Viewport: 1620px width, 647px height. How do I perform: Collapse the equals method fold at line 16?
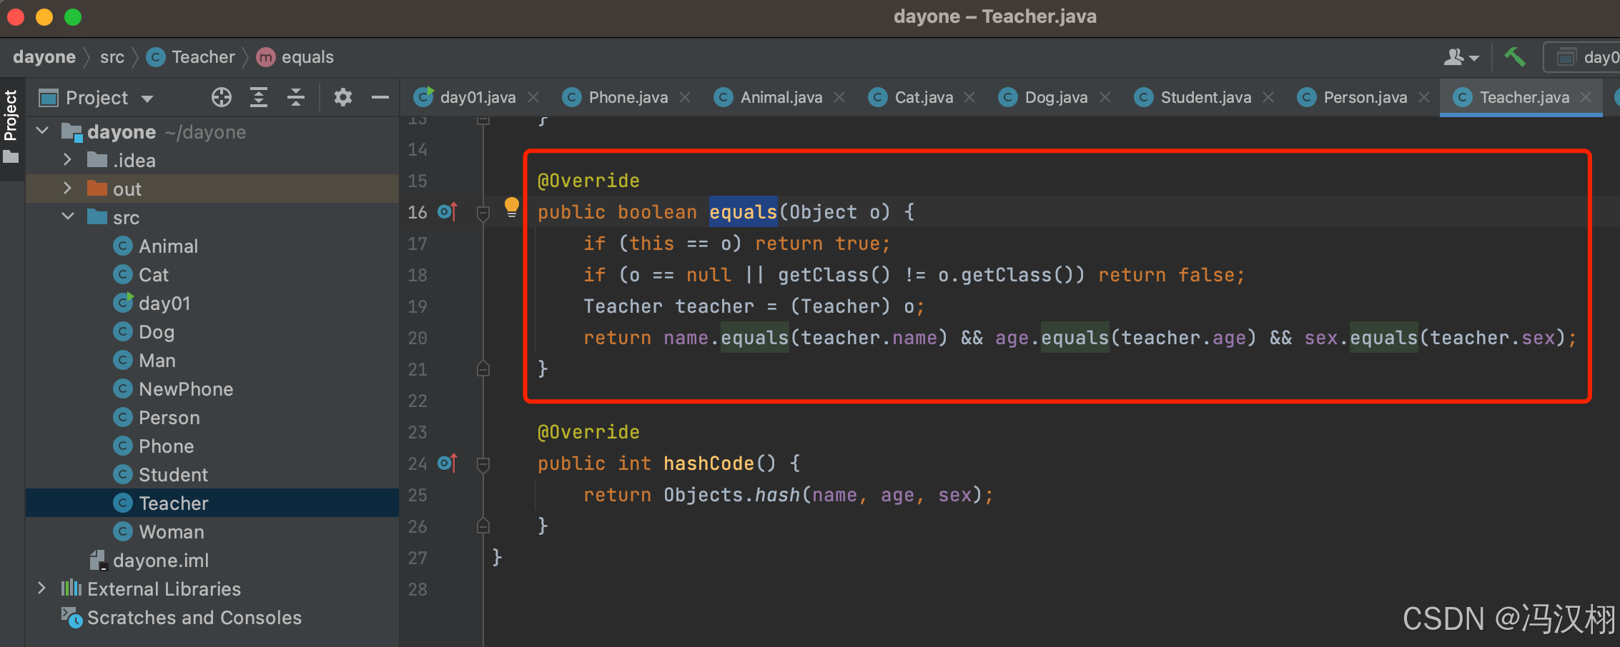[x=483, y=212]
